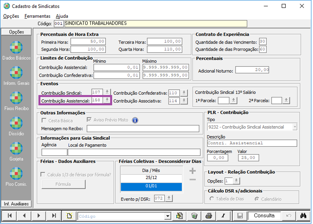Click the italic I toolbar icon
313x224 pixels.
pyautogui.click(x=223, y=216)
